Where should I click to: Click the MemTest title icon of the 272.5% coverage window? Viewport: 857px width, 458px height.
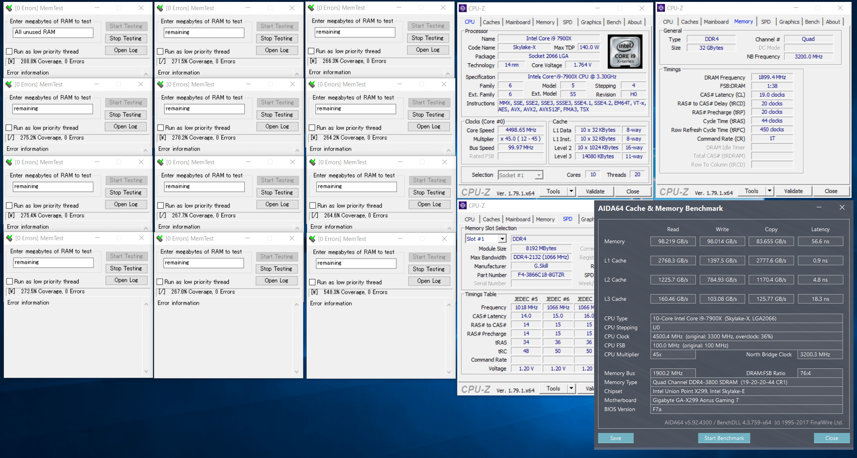(x=9, y=238)
